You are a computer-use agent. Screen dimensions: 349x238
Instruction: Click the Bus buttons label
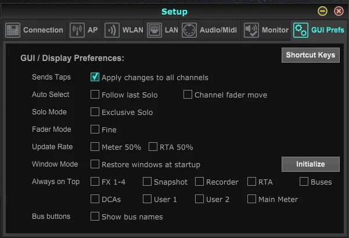(x=51, y=216)
